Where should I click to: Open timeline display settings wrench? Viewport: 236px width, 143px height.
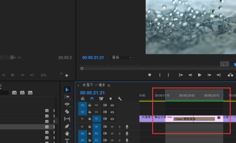[120, 99]
